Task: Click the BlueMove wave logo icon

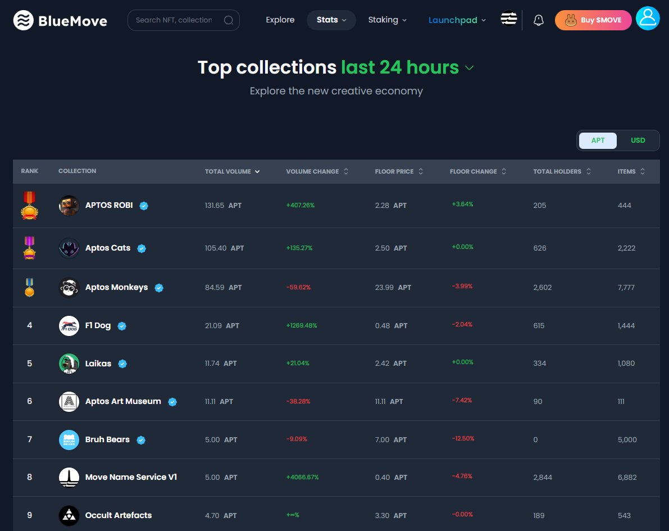Action: pyautogui.click(x=24, y=20)
